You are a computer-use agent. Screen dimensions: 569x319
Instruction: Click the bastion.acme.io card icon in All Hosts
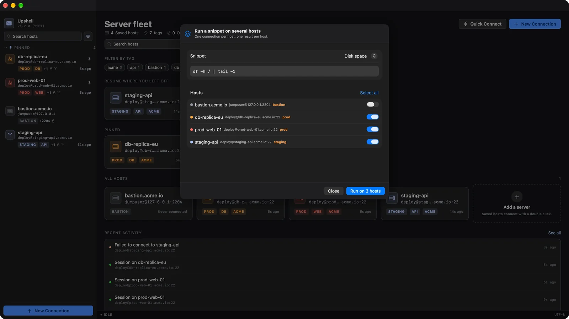[x=116, y=198]
